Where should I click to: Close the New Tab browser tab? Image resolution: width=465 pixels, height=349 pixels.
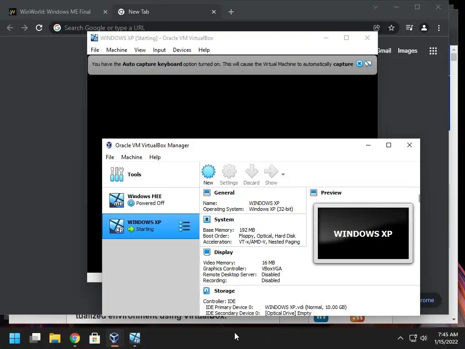pyautogui.click(x=214, y=12)
